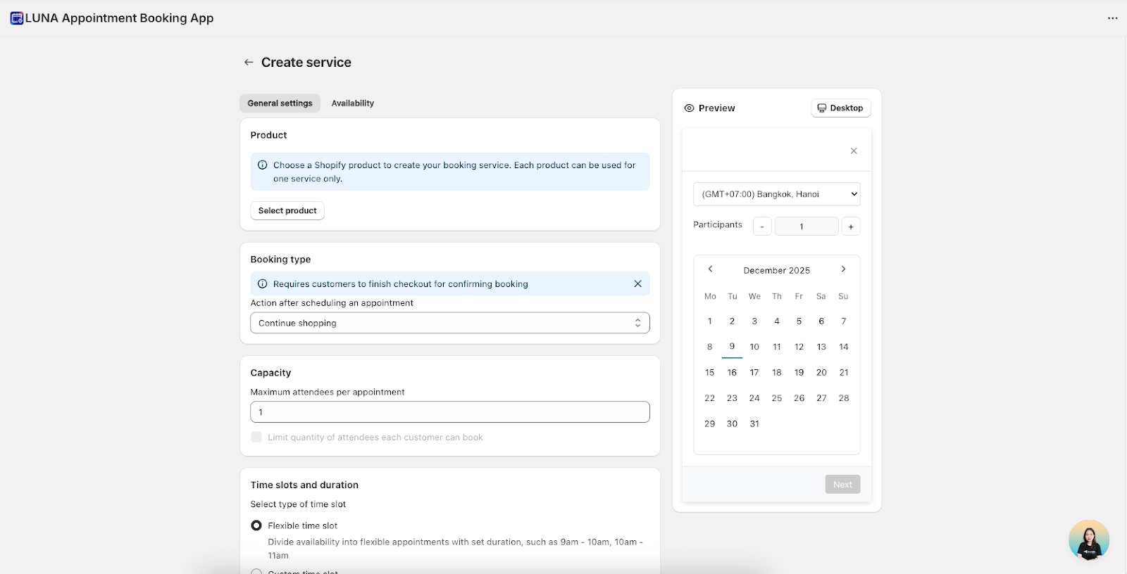The image size is (1127, 574).
Task: Open the support chat avatar
Action: 1088,540
